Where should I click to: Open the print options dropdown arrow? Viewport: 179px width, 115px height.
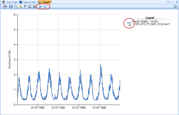point(7,7)
